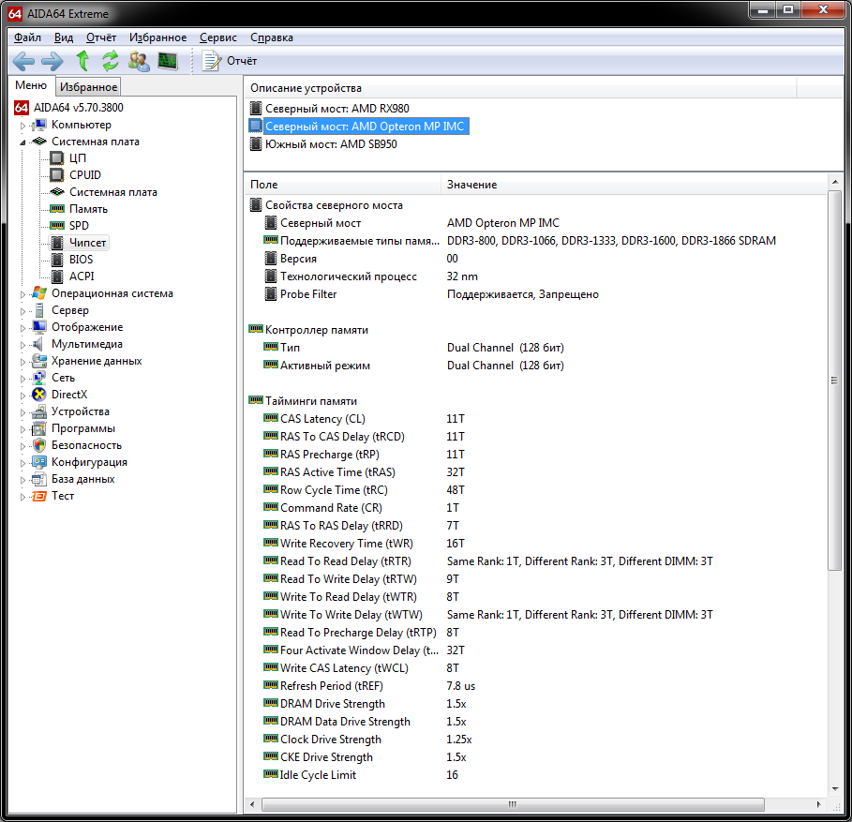Click the ACPI chip icon

pos(57,276)
